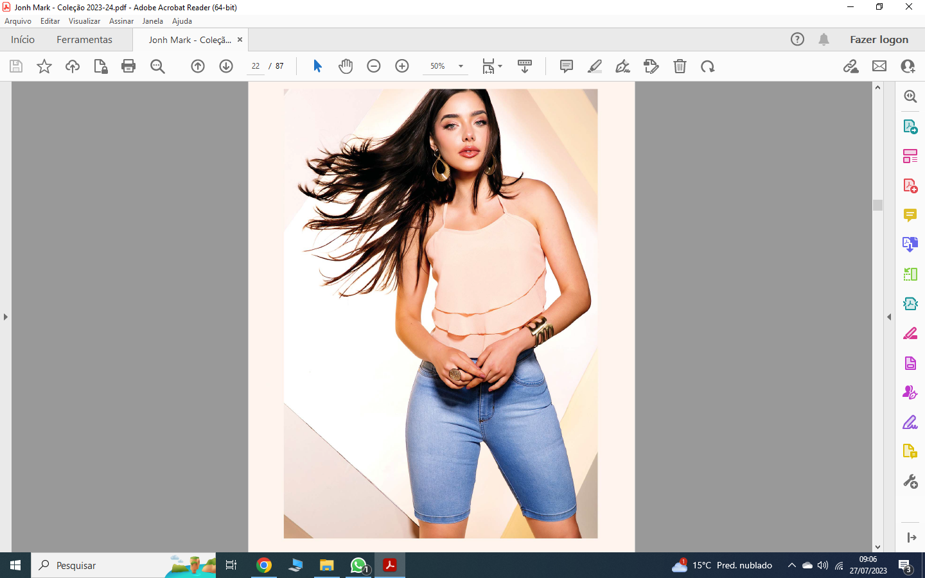Go to the next page arrow
The image size is (925, 578).
point(226,66)
